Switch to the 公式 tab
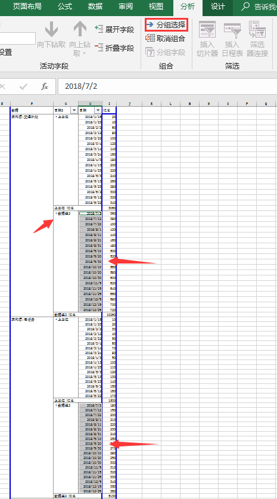Viewport: 277px width, 499px height. [65, 7]
